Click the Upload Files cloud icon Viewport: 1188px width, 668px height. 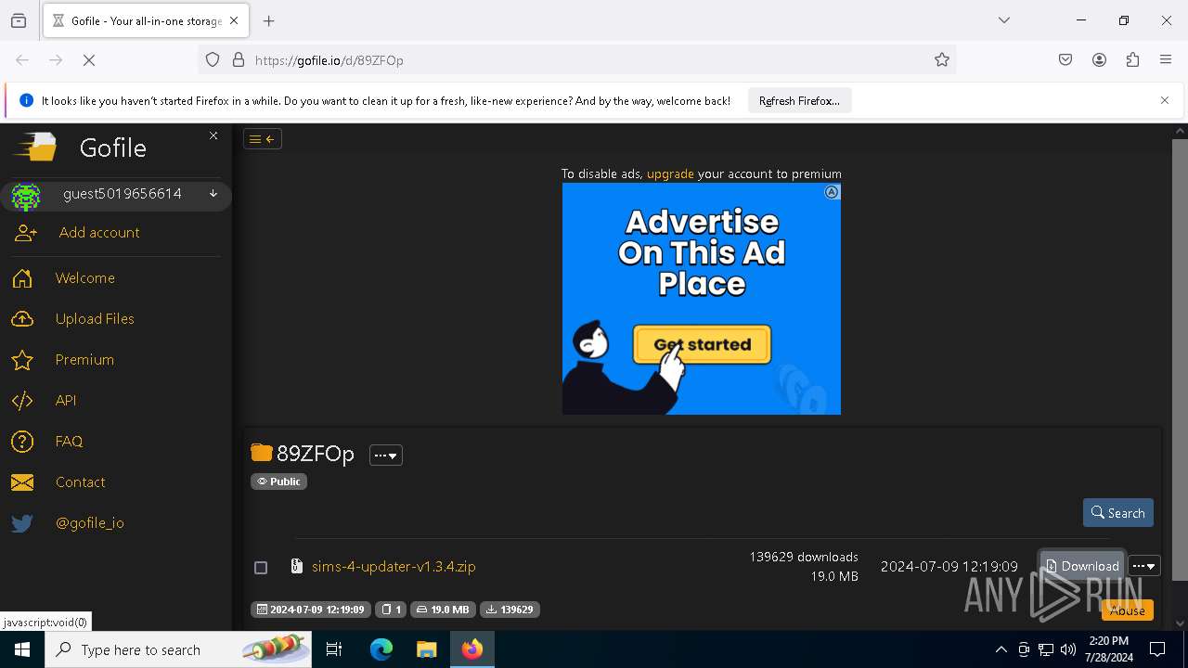tap(22, 319)
